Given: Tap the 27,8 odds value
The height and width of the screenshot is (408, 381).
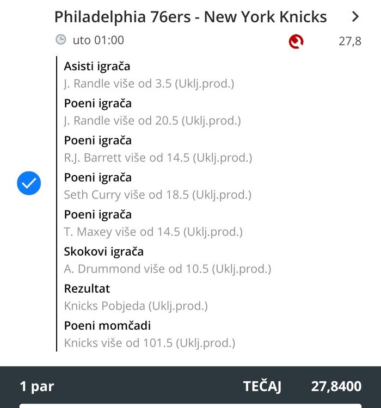Looking at the screenshot, I should pyautogui.click(x=350, y=41).
